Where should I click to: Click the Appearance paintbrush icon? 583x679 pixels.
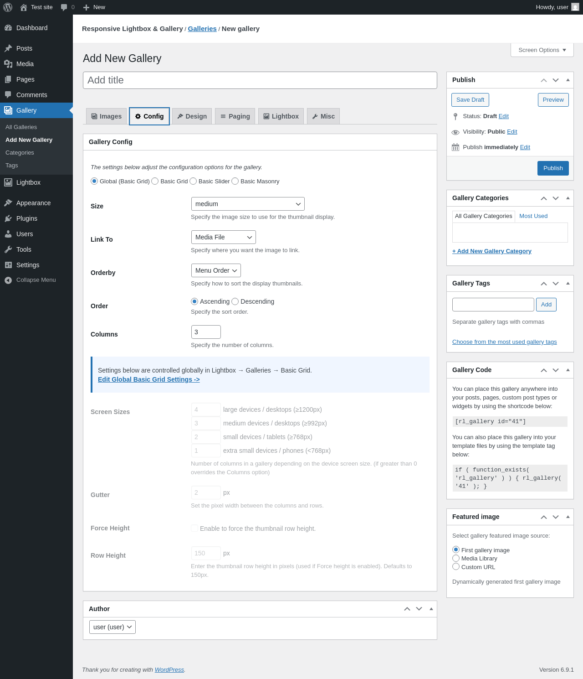[x=8, y=203]
